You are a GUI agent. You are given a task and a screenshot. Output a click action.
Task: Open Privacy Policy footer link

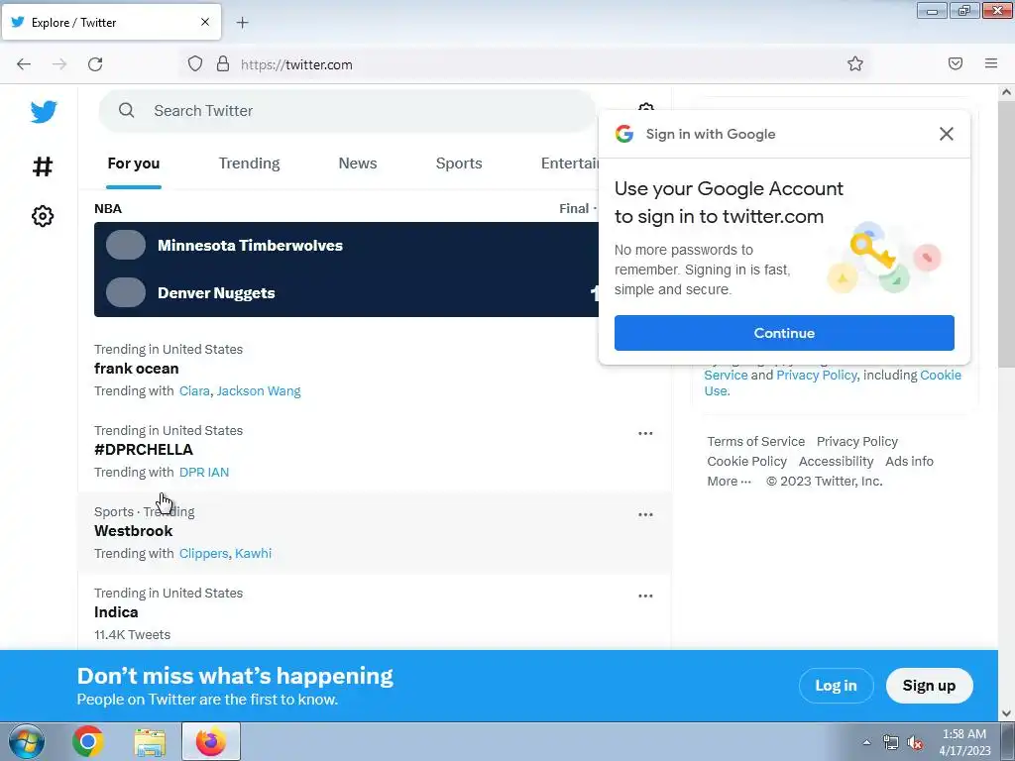pyautogui.click(x=857, y=441)
